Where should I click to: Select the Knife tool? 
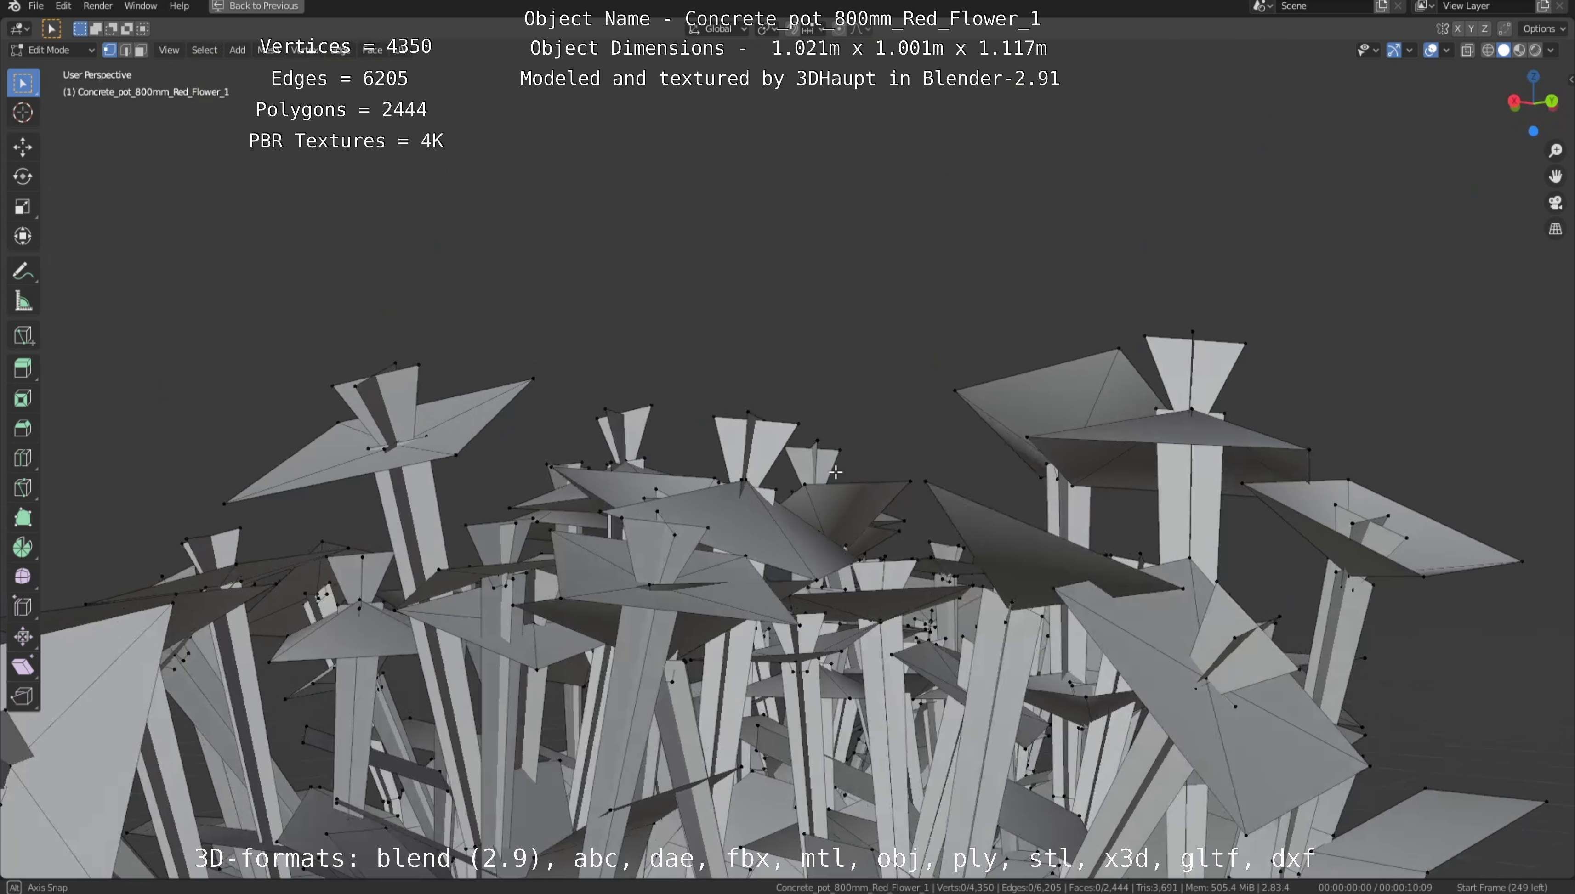pos(23,487)
